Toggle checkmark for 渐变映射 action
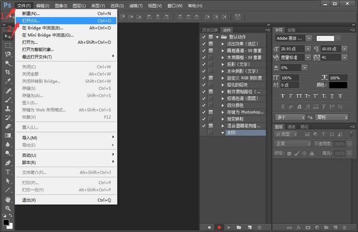This screenshot has width=358, height=232. [204, 119]
